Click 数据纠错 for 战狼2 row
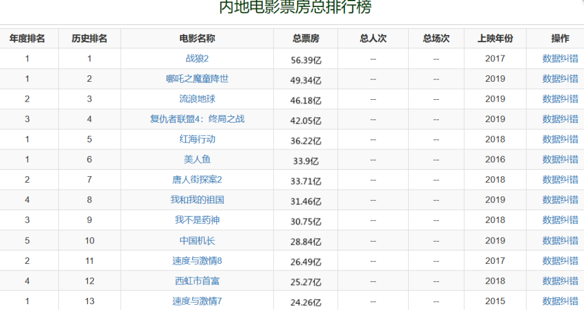The width and height of the screenshot is (584, 310). pos(560,58)
